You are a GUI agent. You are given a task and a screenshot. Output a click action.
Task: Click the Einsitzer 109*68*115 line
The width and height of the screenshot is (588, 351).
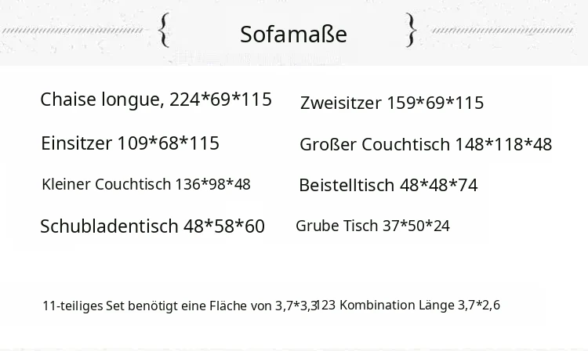(x=130, y=143)
